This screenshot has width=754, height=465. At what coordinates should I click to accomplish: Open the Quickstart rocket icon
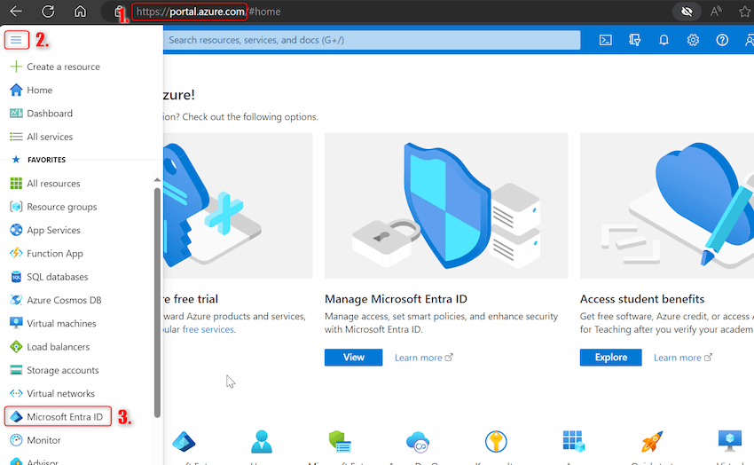pyautogui.click(x=652, y=441)
